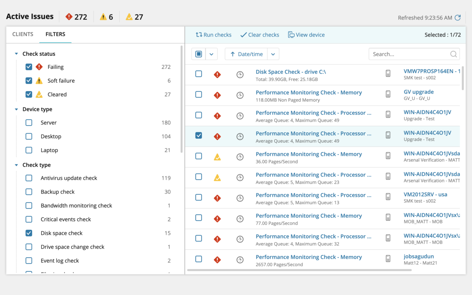The width and height of the screenshot is (472, 295).
Task: Collapse the Check status section
Action: coord(17,54)
